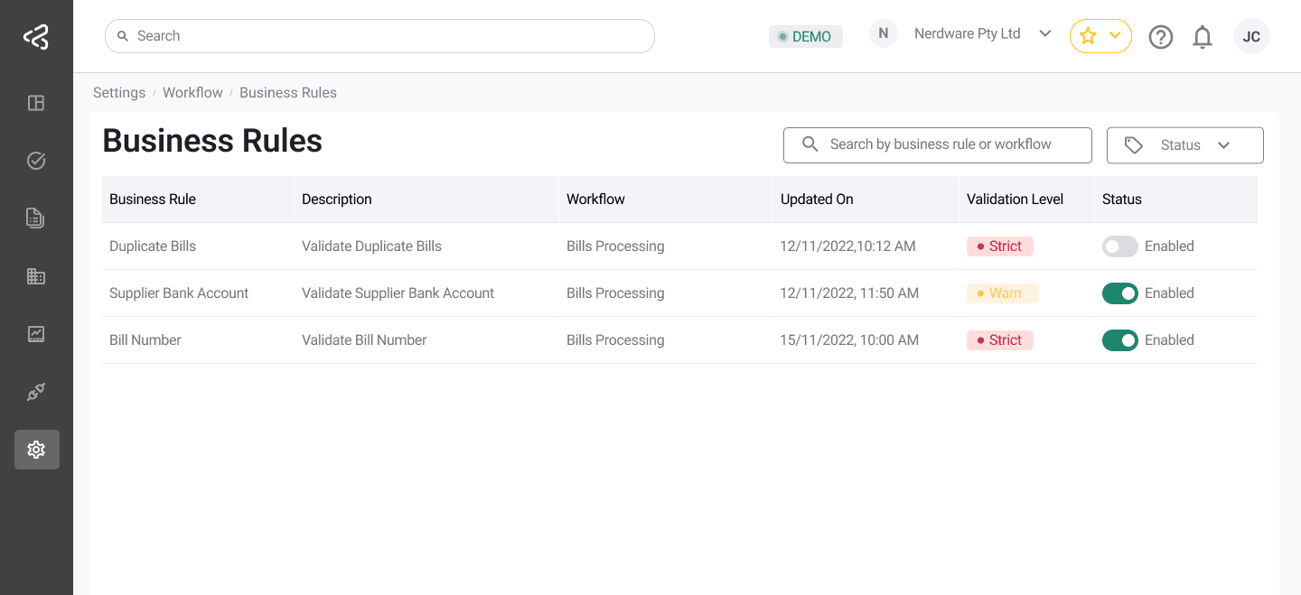Enable the Duplicate Bills rule toggle
1301x595 pixels.
[1119, 246]
